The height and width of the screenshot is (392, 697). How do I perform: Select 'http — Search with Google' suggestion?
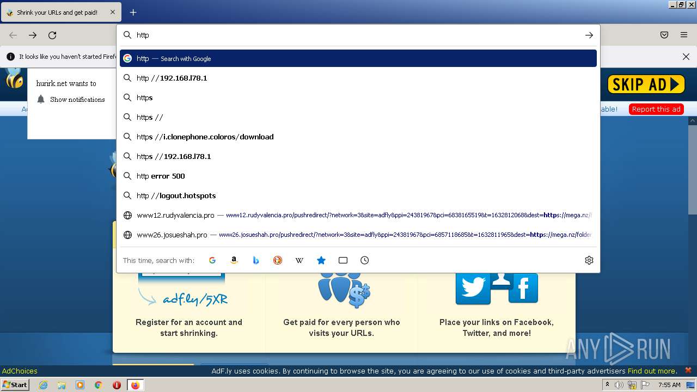point(358,58)
